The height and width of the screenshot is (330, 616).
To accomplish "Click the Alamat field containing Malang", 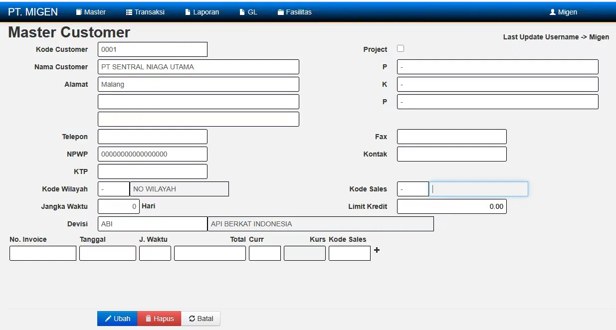I will 199,84.
